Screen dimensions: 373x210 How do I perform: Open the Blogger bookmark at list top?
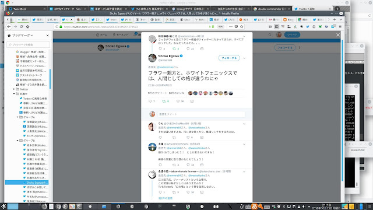[x=33, y=52]
